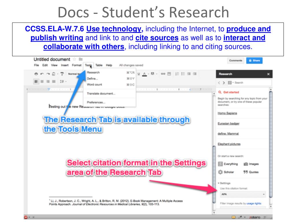Select Scholar search option
Screen dimensions: 296x222
[226, 172]
